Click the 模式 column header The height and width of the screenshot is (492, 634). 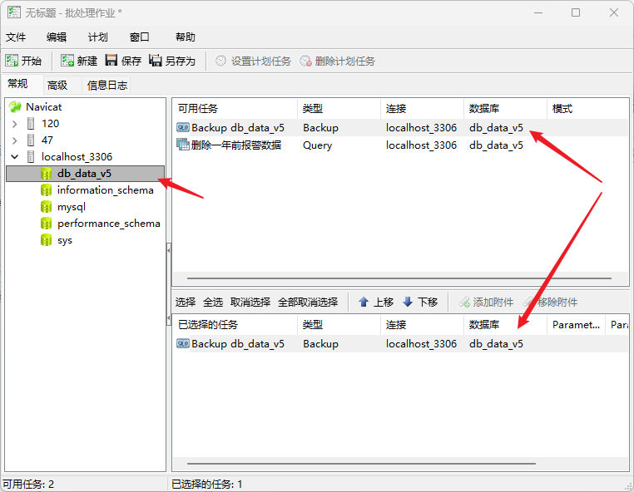pos(588,109)
